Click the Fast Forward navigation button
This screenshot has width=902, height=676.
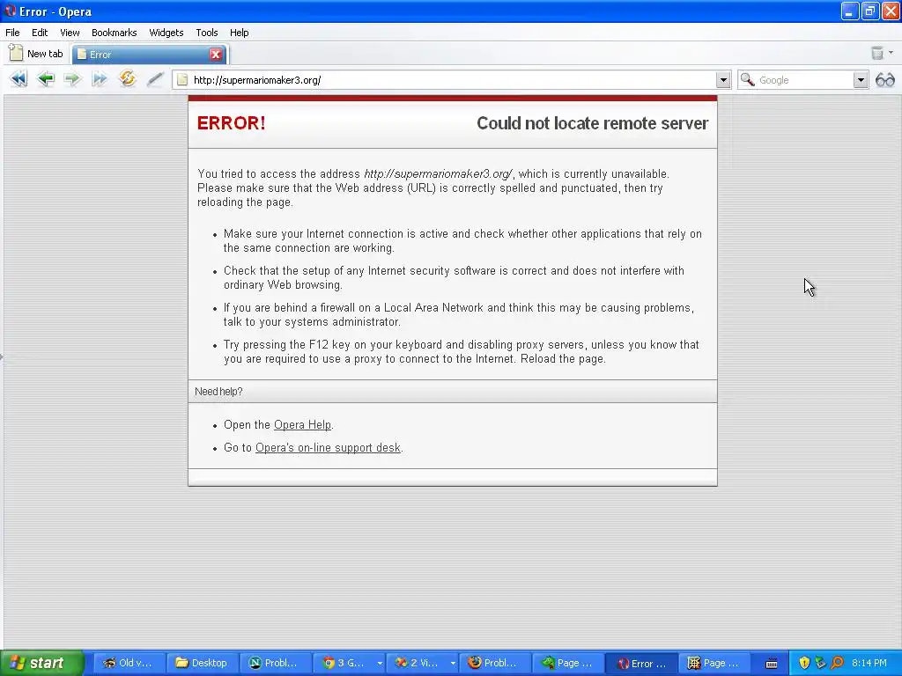100,78
